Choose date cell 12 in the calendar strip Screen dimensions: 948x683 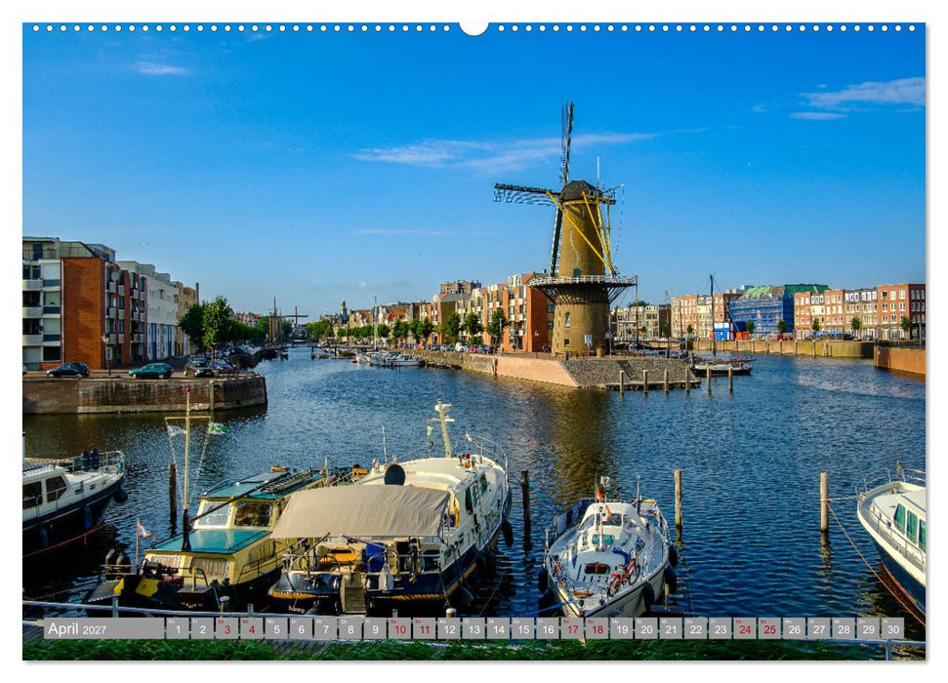click(x=449, y=628)
